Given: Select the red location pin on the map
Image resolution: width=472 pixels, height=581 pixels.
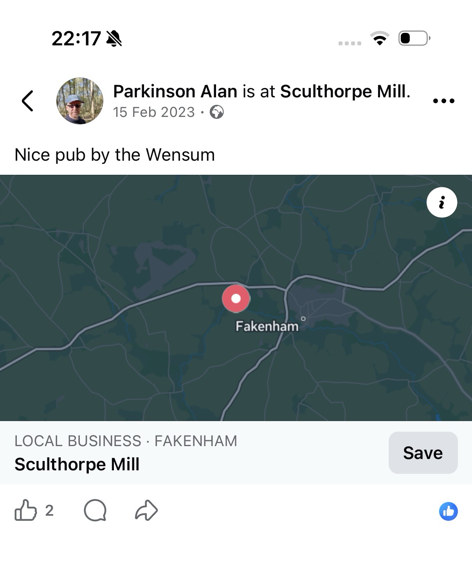Looking at the screenshot, I should [x=236, y=298].
